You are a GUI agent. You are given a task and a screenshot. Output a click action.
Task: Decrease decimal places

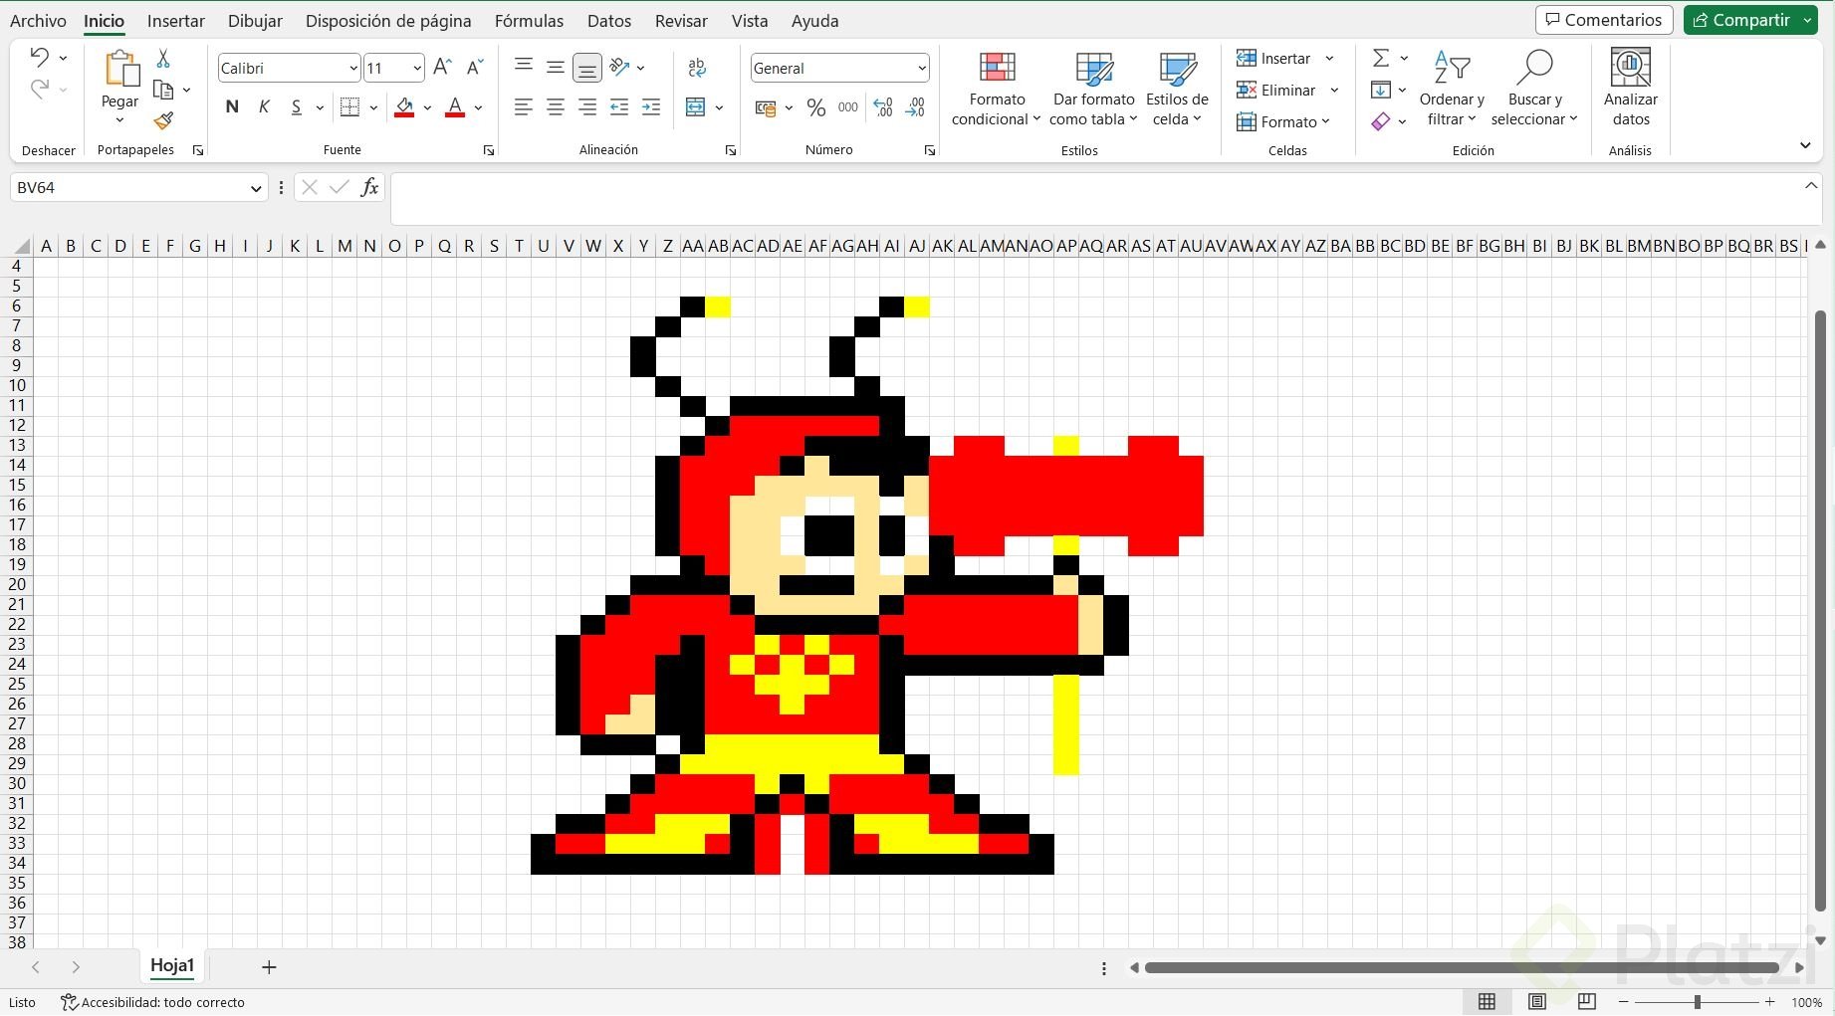[915, 107]
